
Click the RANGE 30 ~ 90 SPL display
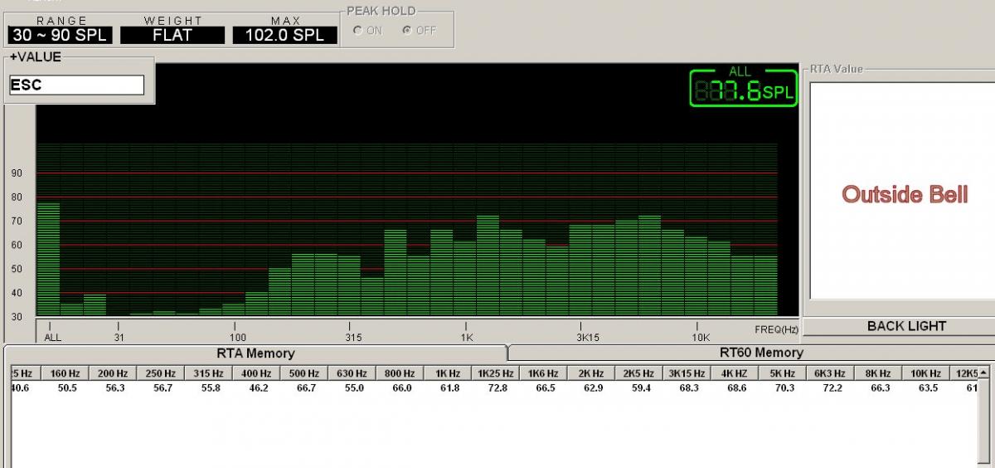point(60,36)
